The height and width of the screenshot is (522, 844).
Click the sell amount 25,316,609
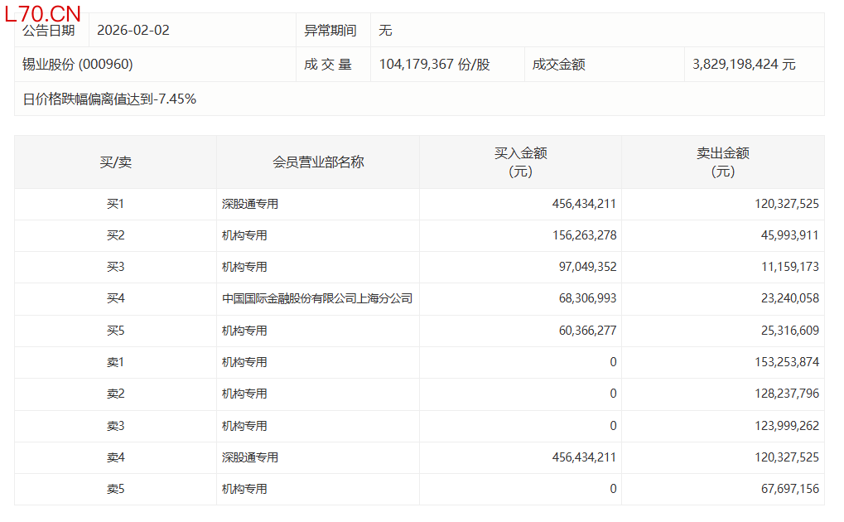pyautogui.click(x=785, y=331)
